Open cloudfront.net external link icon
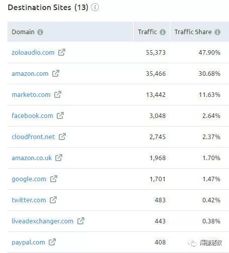Image resolution: width=229 pixels, height=253 pixels. point(62,137)
